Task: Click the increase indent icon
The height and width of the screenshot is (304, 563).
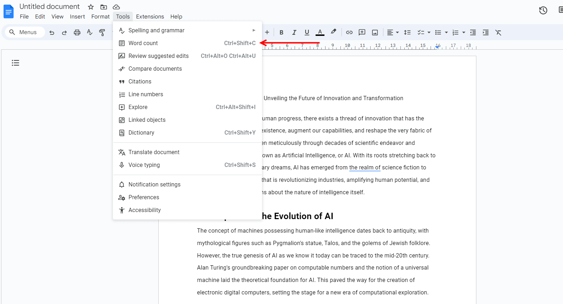Action: tap(486, 32)
